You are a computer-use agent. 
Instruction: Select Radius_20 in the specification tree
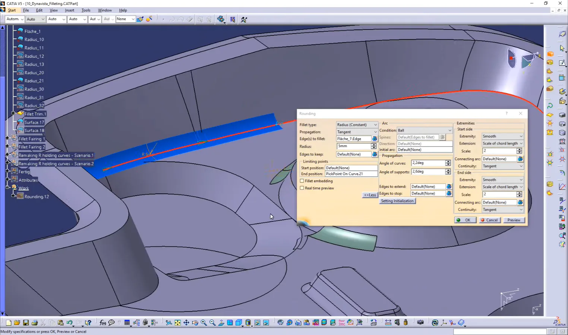pos(34,73)
